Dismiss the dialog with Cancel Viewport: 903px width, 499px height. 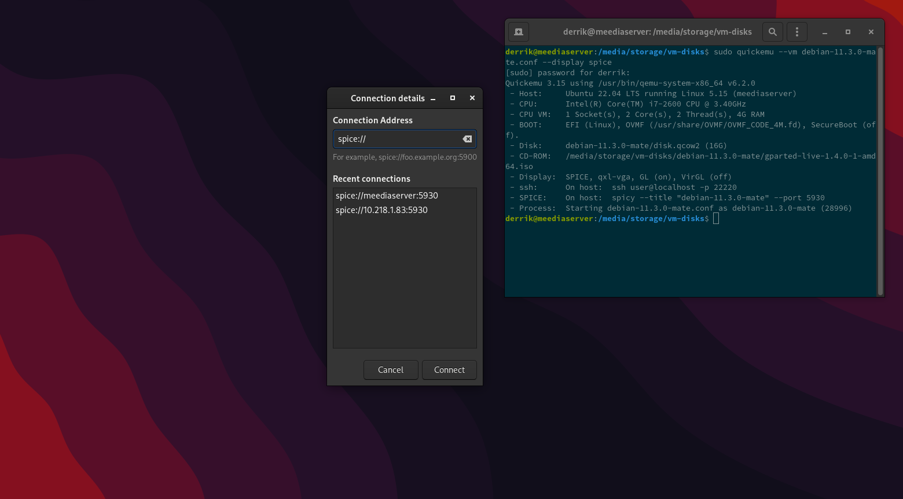click(x=391, y=370)
